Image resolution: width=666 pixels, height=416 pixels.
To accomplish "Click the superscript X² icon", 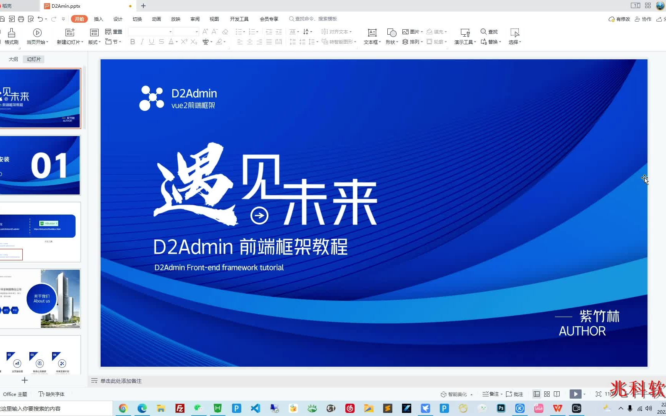I will (184, 42).
